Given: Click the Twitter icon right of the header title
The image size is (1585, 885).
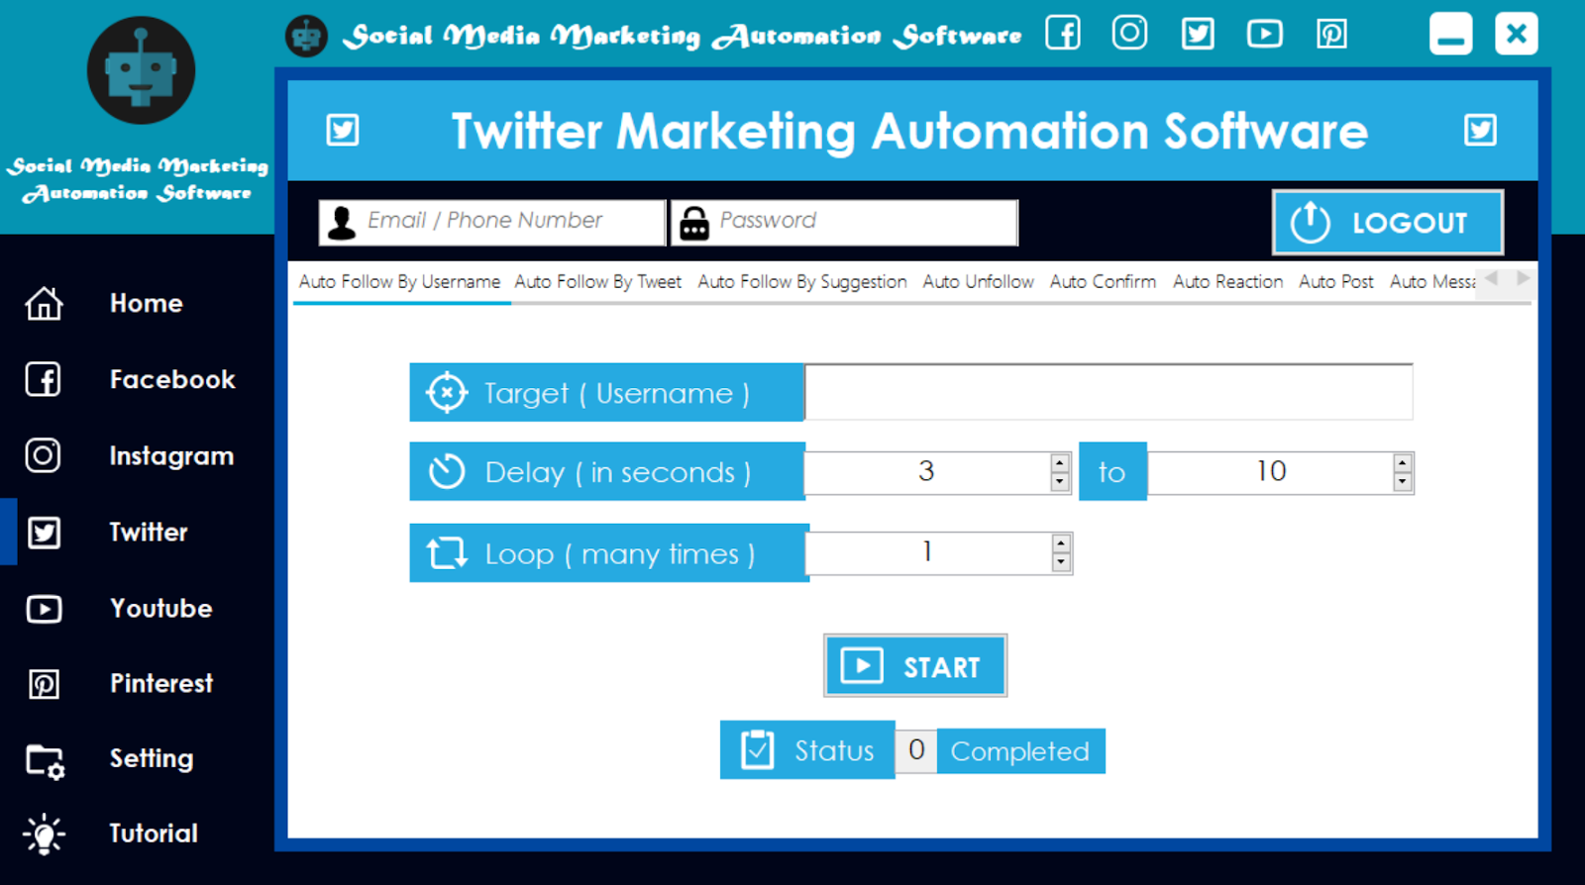Looking at the screenshot, I should [1480, 130].
